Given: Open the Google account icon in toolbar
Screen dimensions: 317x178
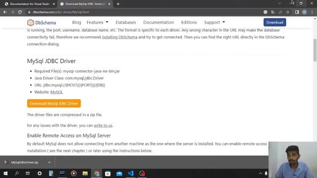Looking at the screenshot, I should coord(265,12).
